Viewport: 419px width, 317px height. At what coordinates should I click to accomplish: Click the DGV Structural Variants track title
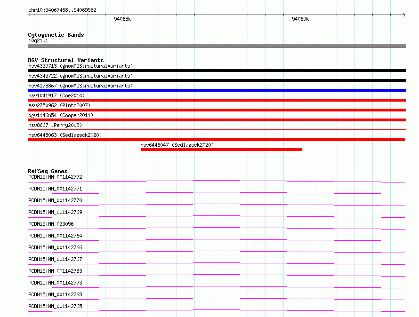[x=66, y=60]
